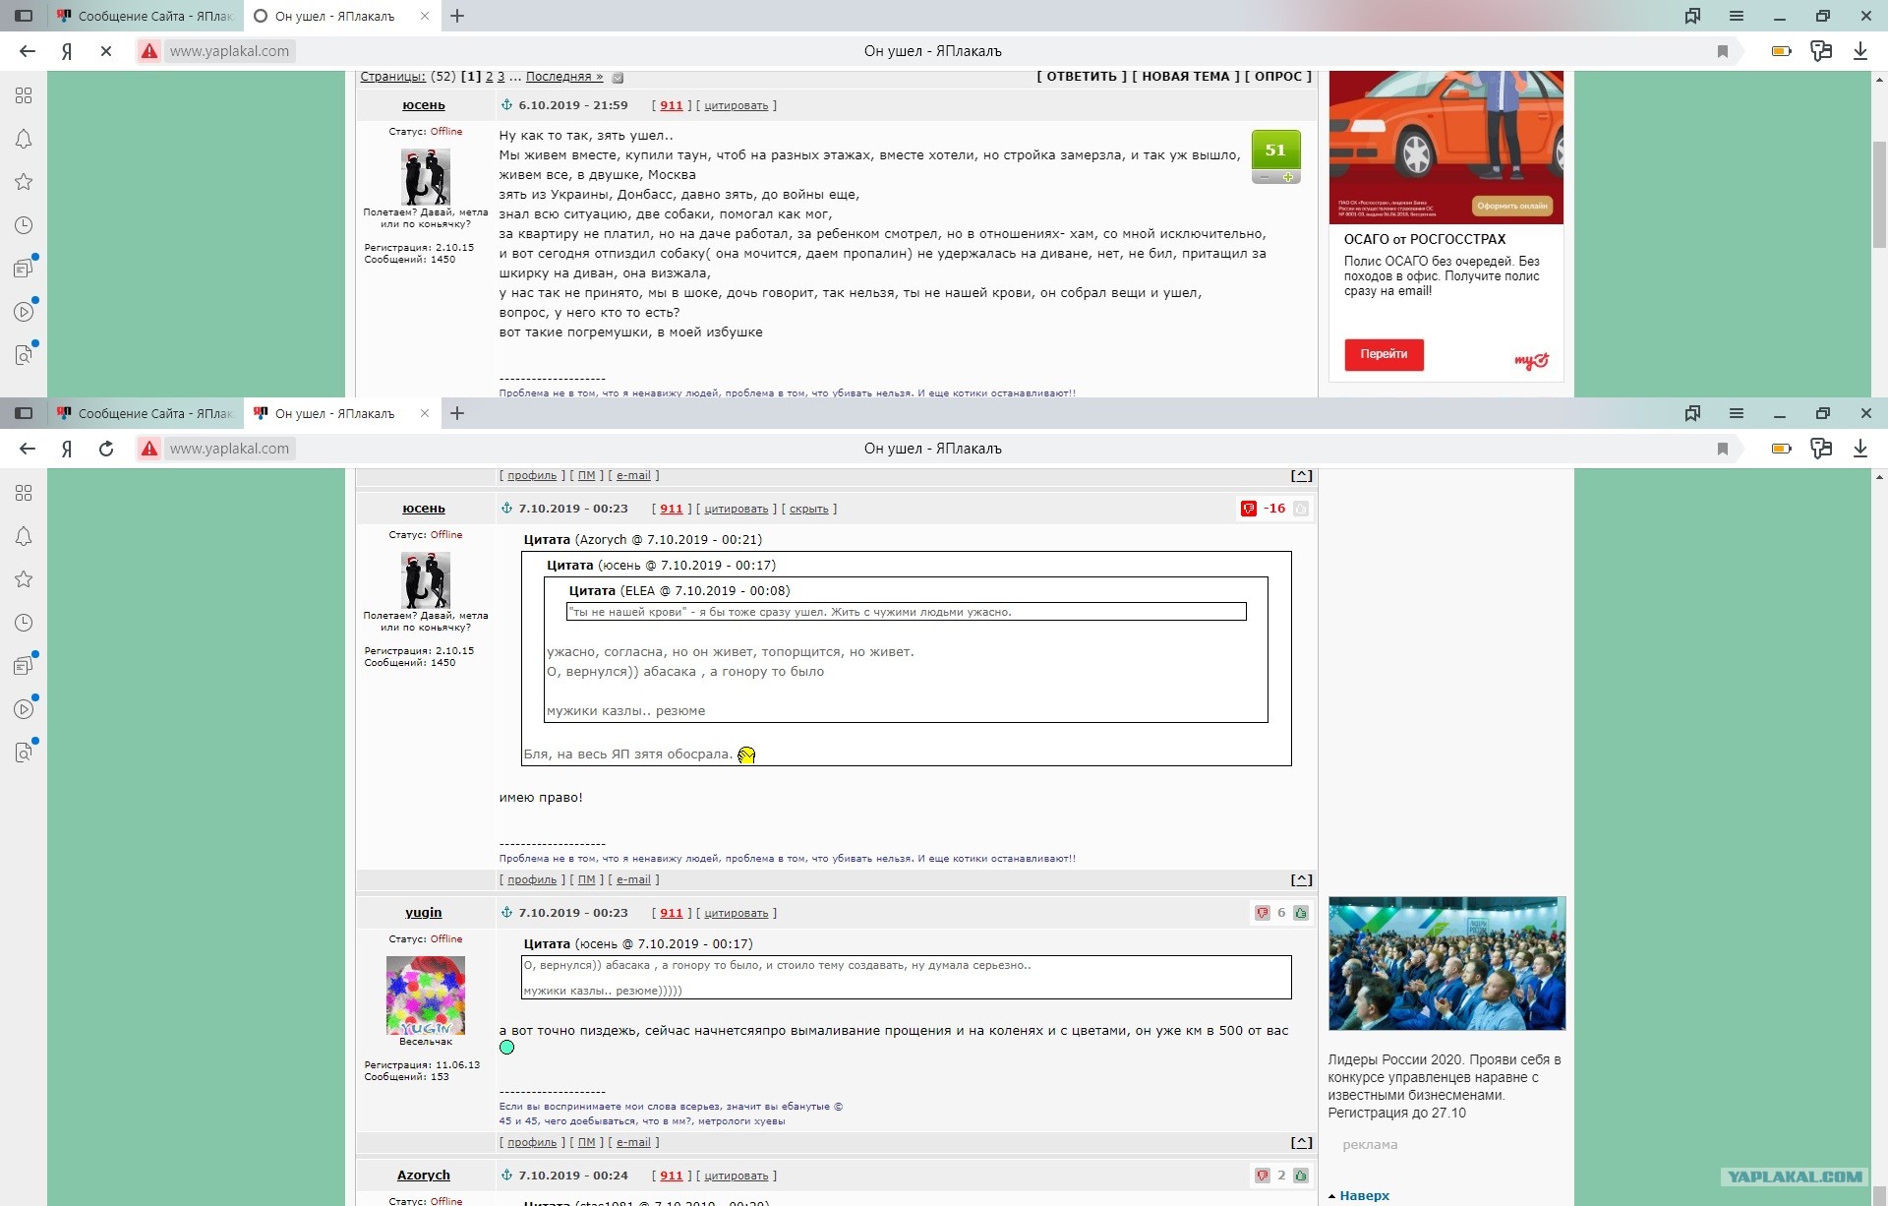Open favorites star in lower window sidebar
Screen dimensions: 1888x1206
point(24,579)
